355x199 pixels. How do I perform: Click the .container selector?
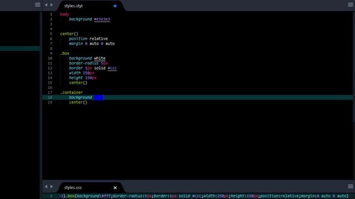coord(72,92)
